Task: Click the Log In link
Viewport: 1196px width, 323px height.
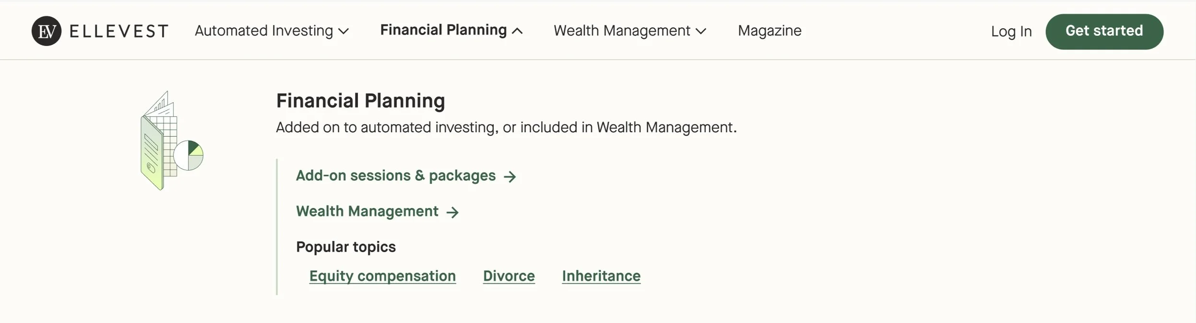Action: tap(1011, 32)
